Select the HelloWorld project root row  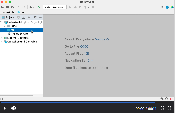coord(22,22)
